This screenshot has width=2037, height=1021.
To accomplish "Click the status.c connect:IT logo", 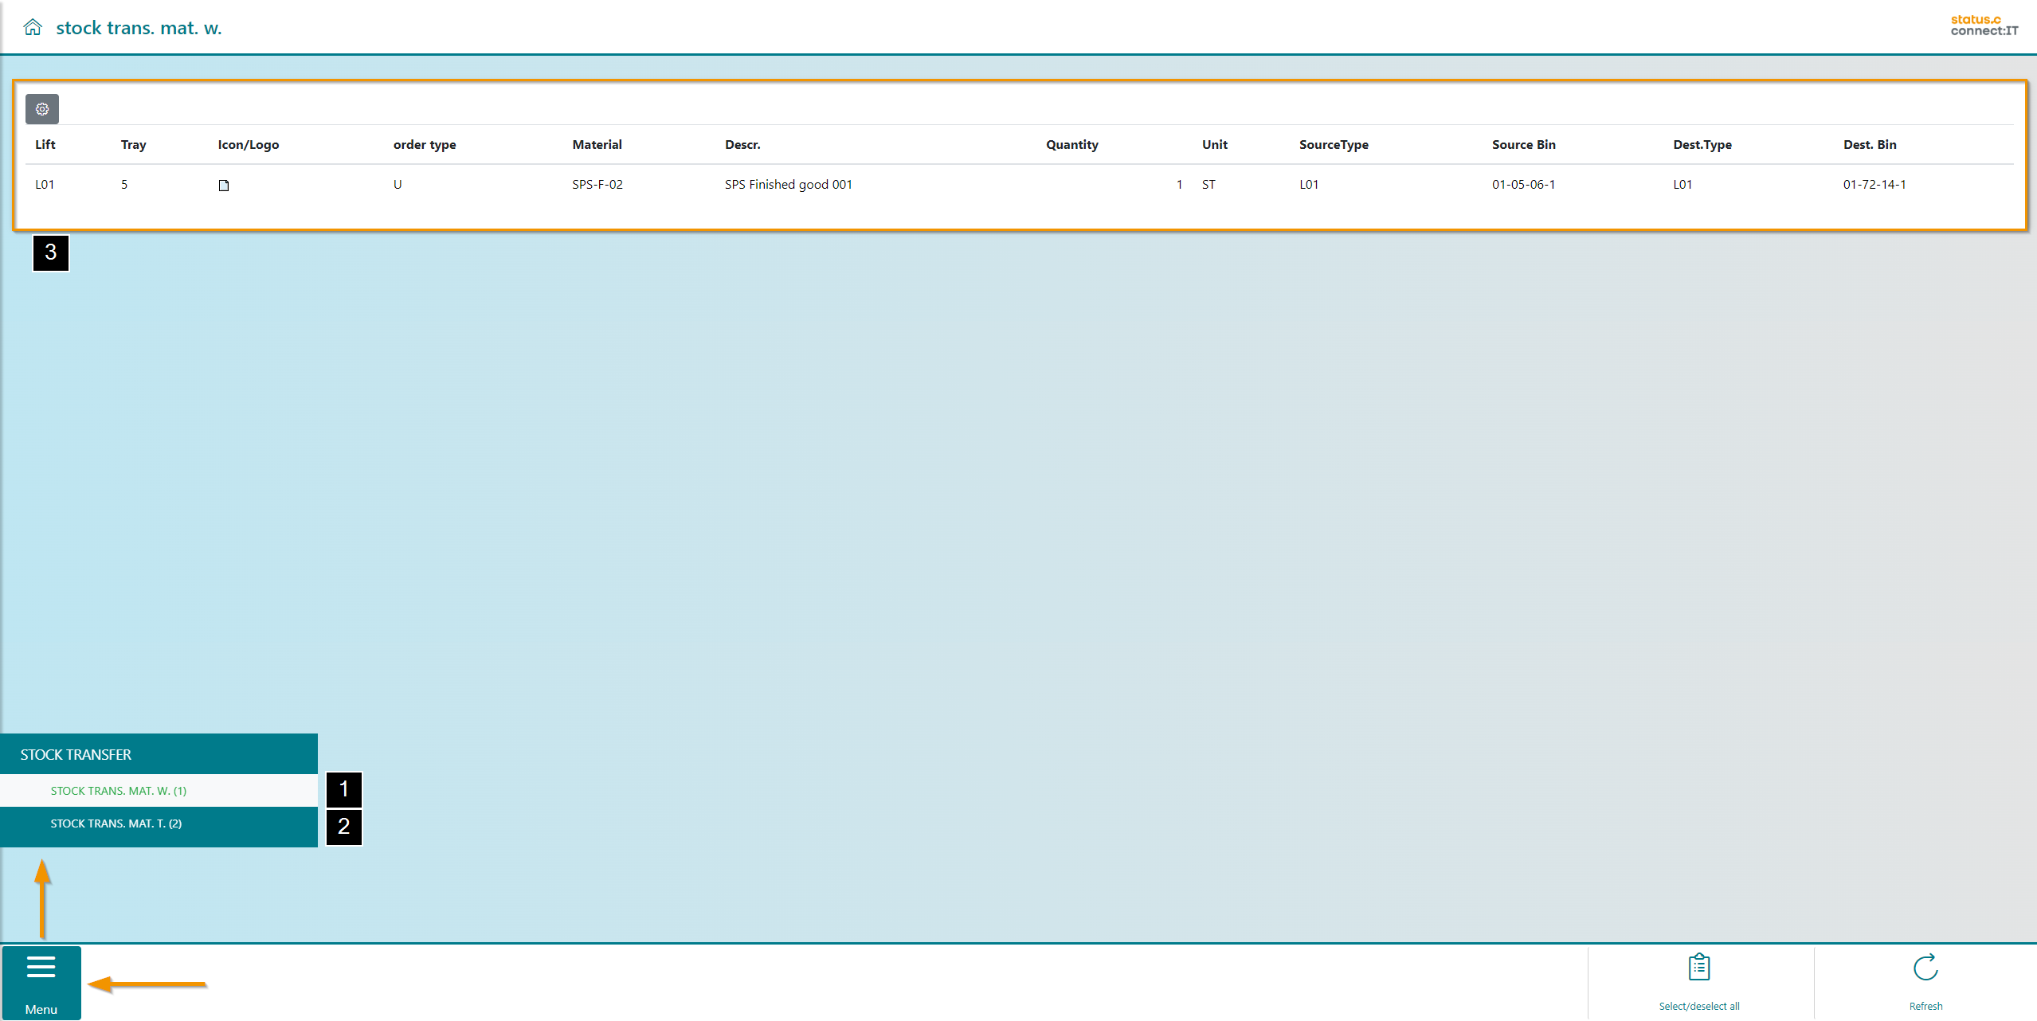I will pos(1984,25).
